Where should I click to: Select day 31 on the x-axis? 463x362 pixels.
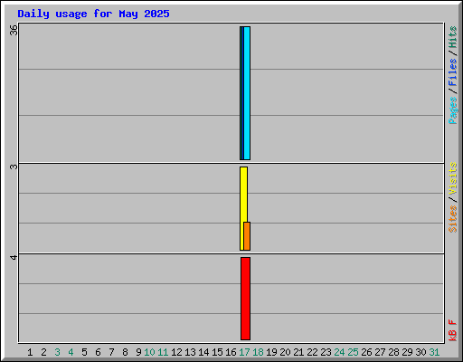pos(434,352)
